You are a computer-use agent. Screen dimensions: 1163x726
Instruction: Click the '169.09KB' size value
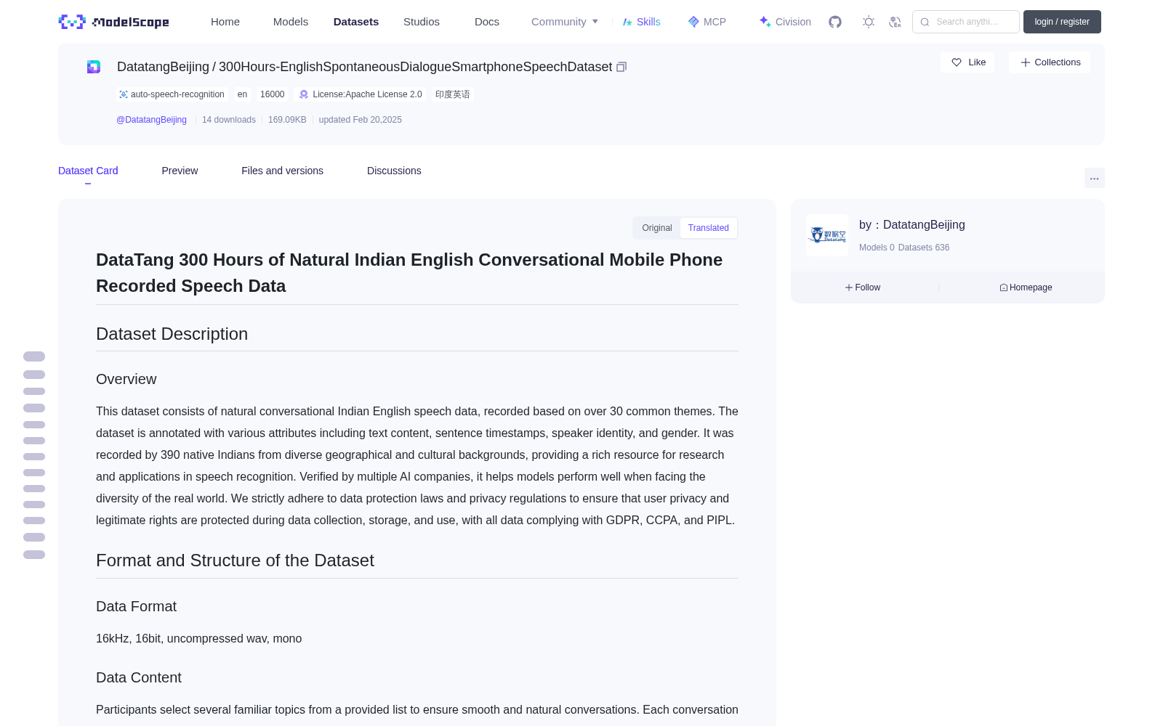[x=287, y=120]
